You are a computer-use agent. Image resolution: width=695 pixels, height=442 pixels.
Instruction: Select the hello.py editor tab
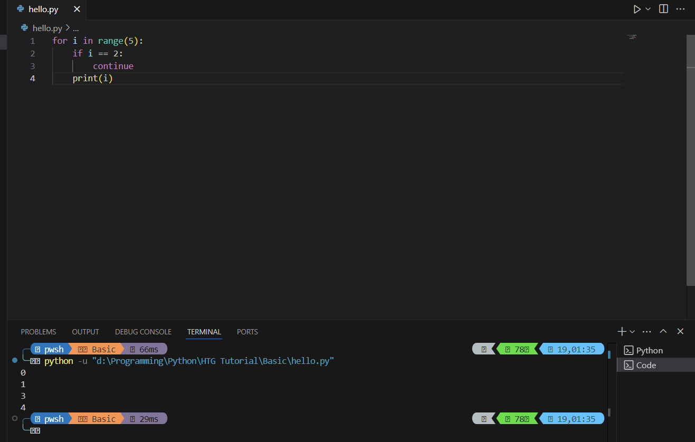[43, 9]
